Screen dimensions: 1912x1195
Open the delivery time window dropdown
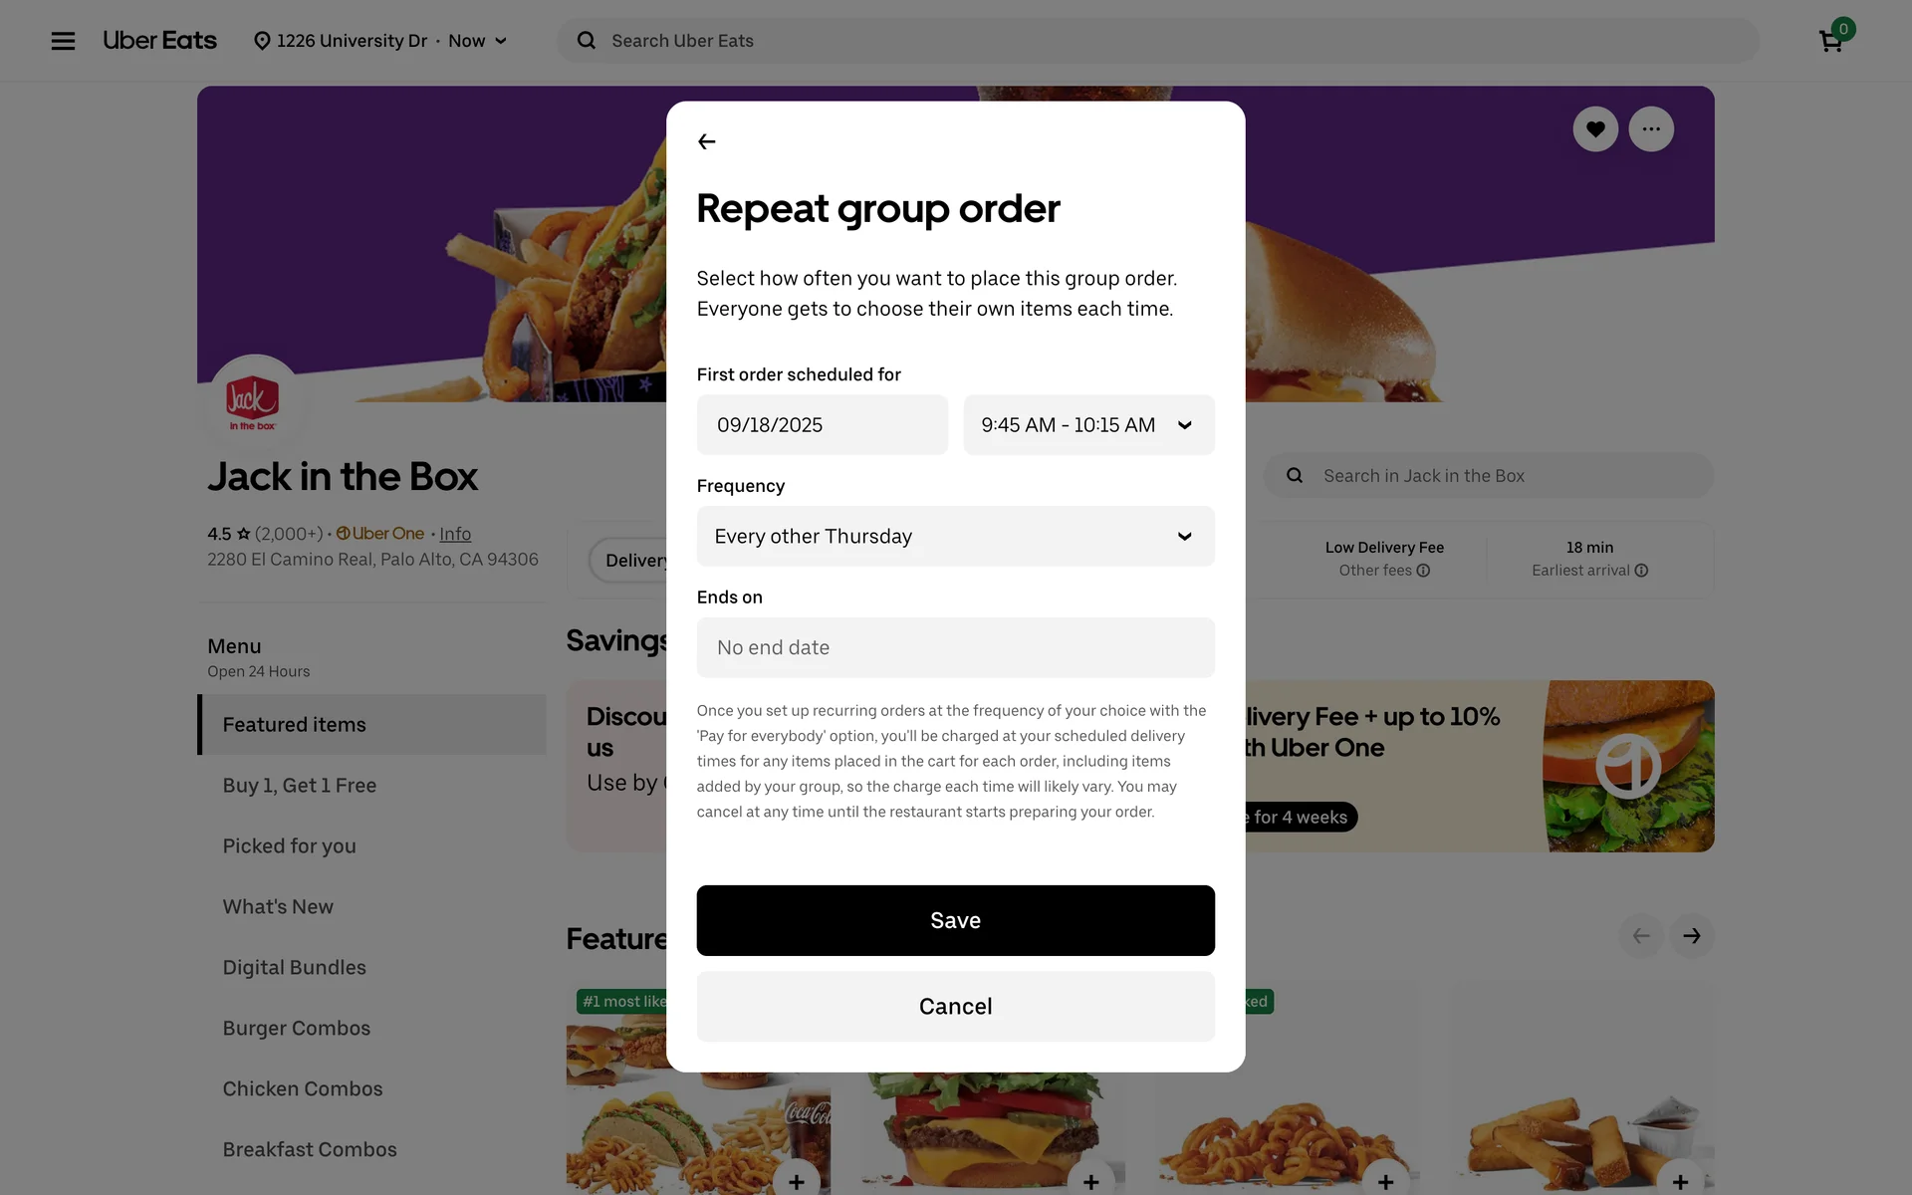pos(1088,425)
